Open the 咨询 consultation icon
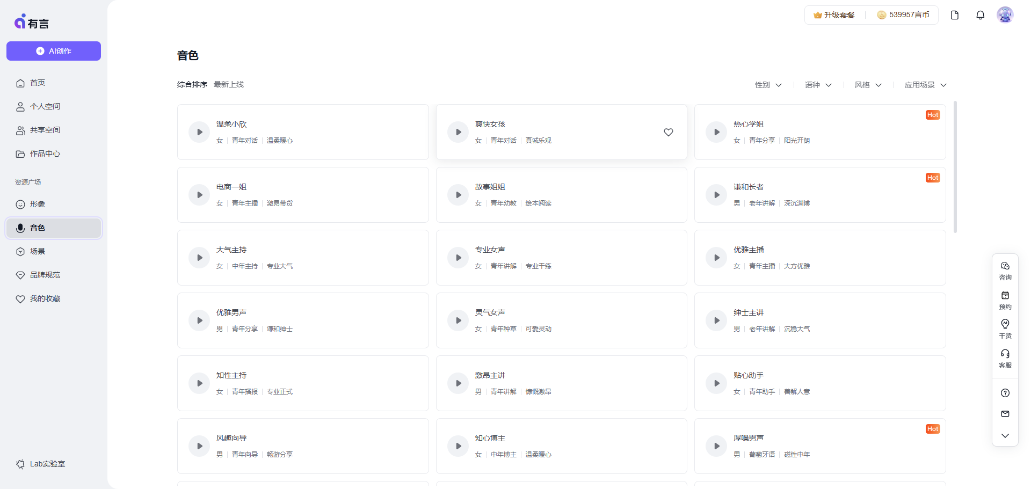The image size is (1031, 489). pos(1005,270)
